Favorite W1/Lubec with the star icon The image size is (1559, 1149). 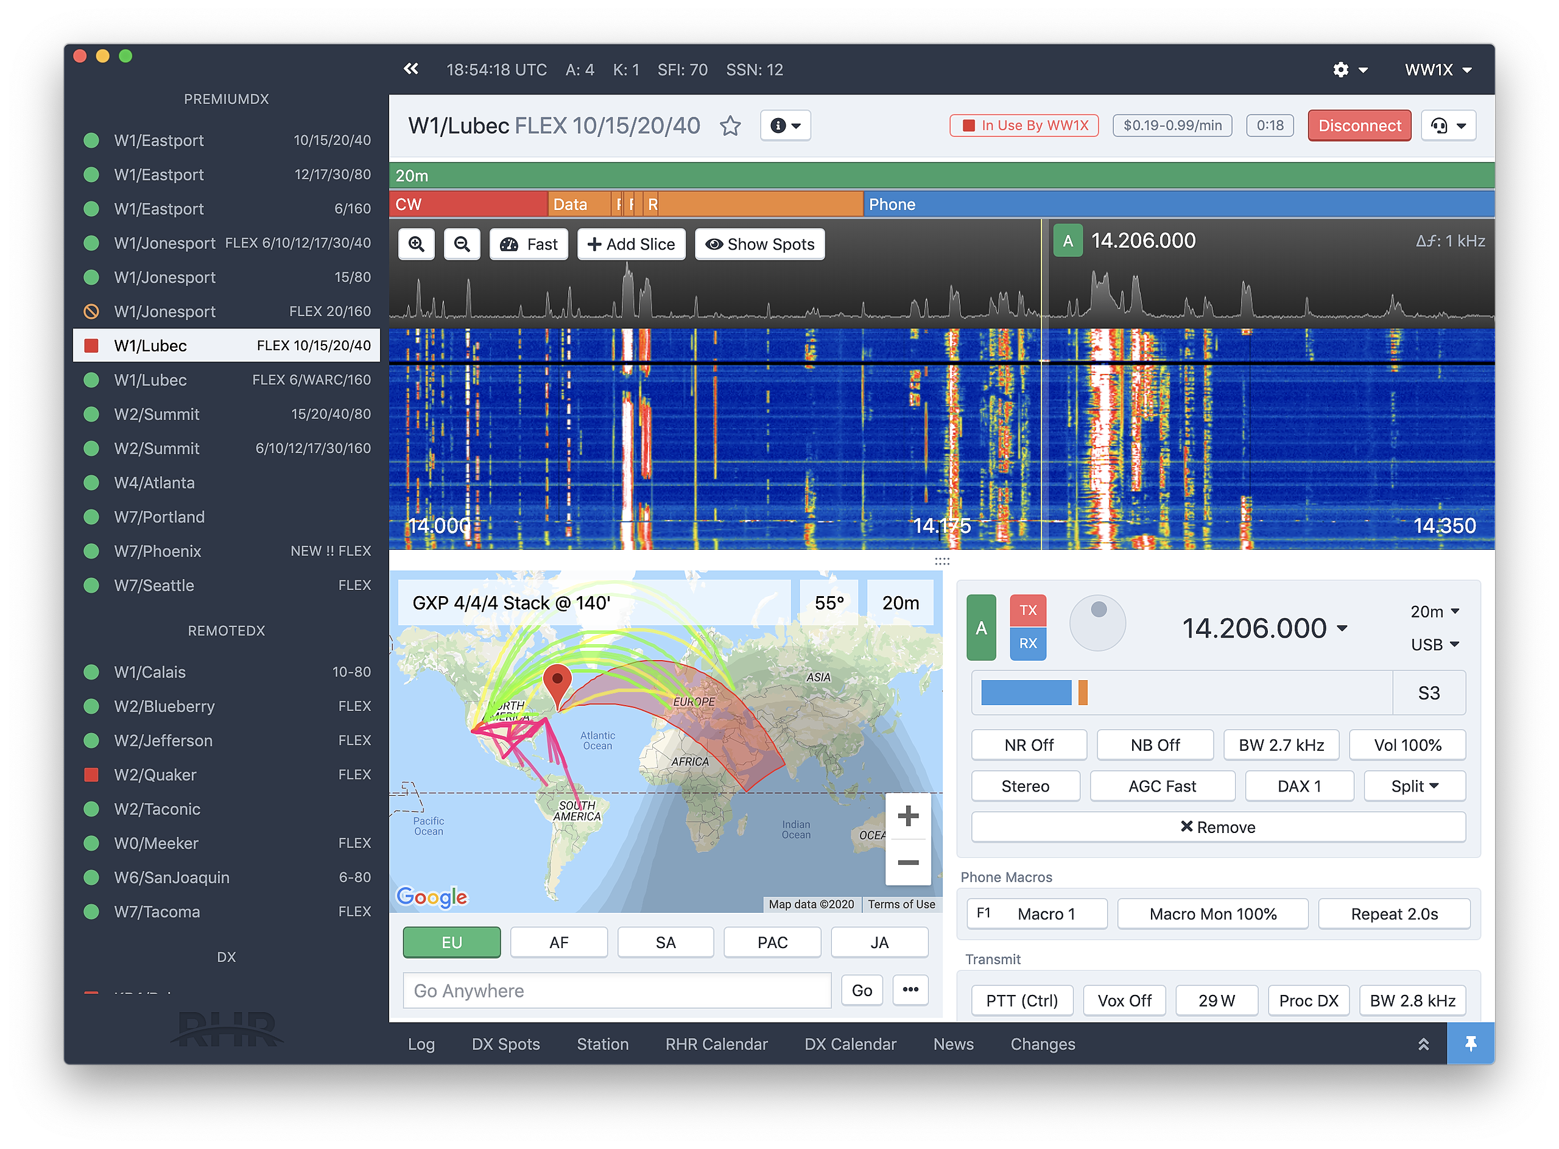(730, 126)
